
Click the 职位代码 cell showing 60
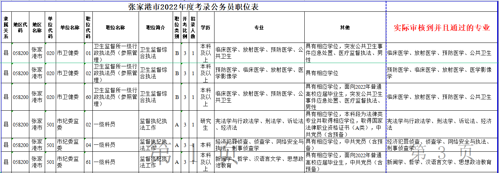(88, 97)
